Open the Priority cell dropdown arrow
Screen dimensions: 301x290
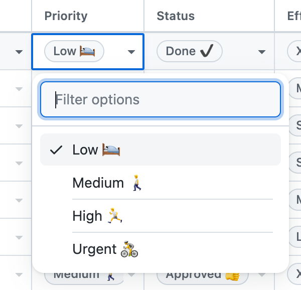131,52
